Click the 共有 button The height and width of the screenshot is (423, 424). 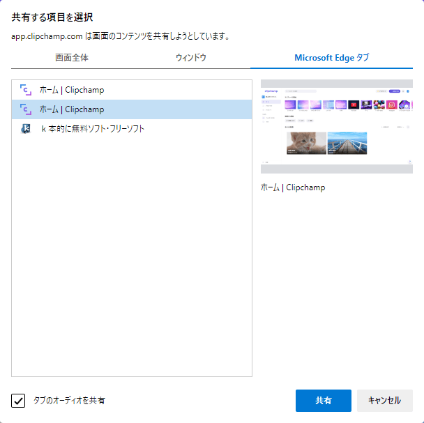coord(324,400)
